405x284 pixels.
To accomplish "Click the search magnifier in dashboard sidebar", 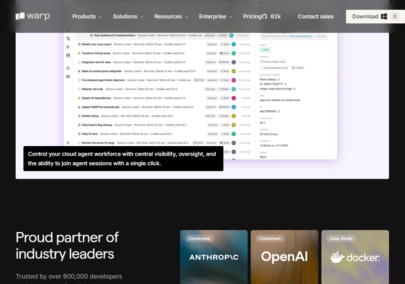I will pos(68,68).
